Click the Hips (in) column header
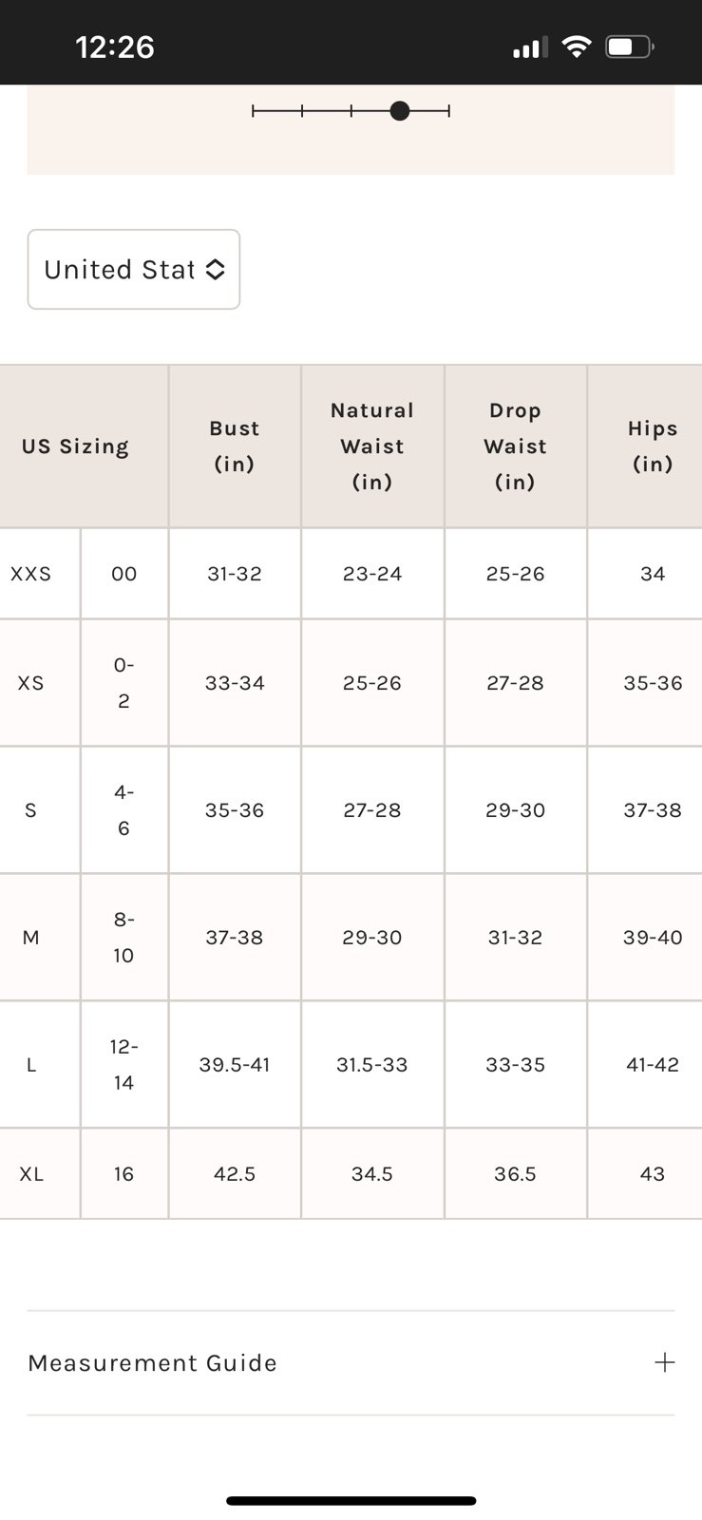 click(652, 446)
